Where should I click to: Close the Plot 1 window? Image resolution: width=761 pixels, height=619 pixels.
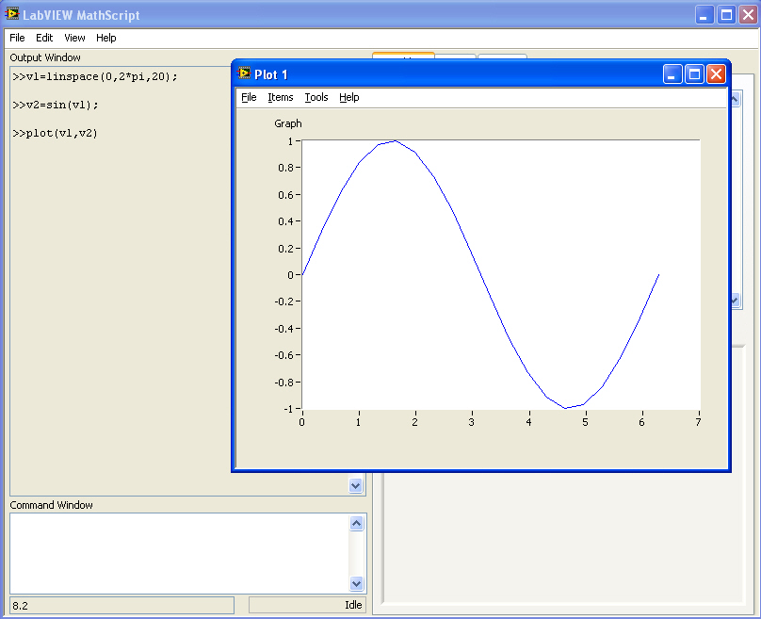pos(716,74)
